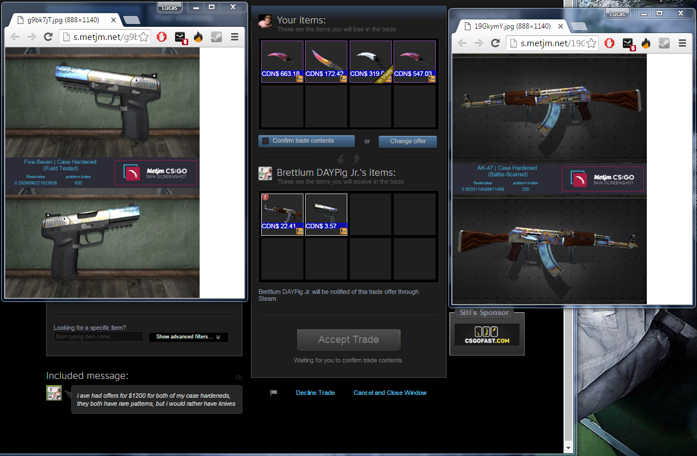The width and height of the screenshot is (697, 456).
Task: Select the AK-47 item priced CDN$ 22.41
Action: [282, 215]
